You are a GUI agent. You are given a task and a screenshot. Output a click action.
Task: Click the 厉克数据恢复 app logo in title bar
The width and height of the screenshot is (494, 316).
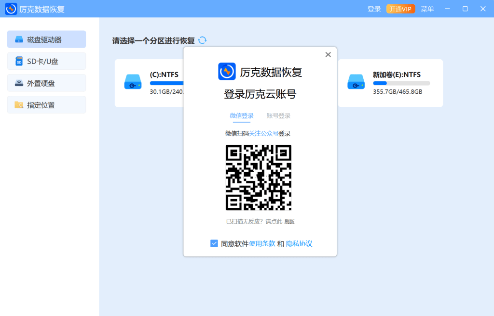click(11, 9)
